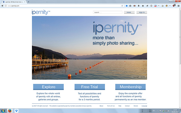The image size is (181, 113).
Task: Open the Free Trial button
Action: [90, 87]
